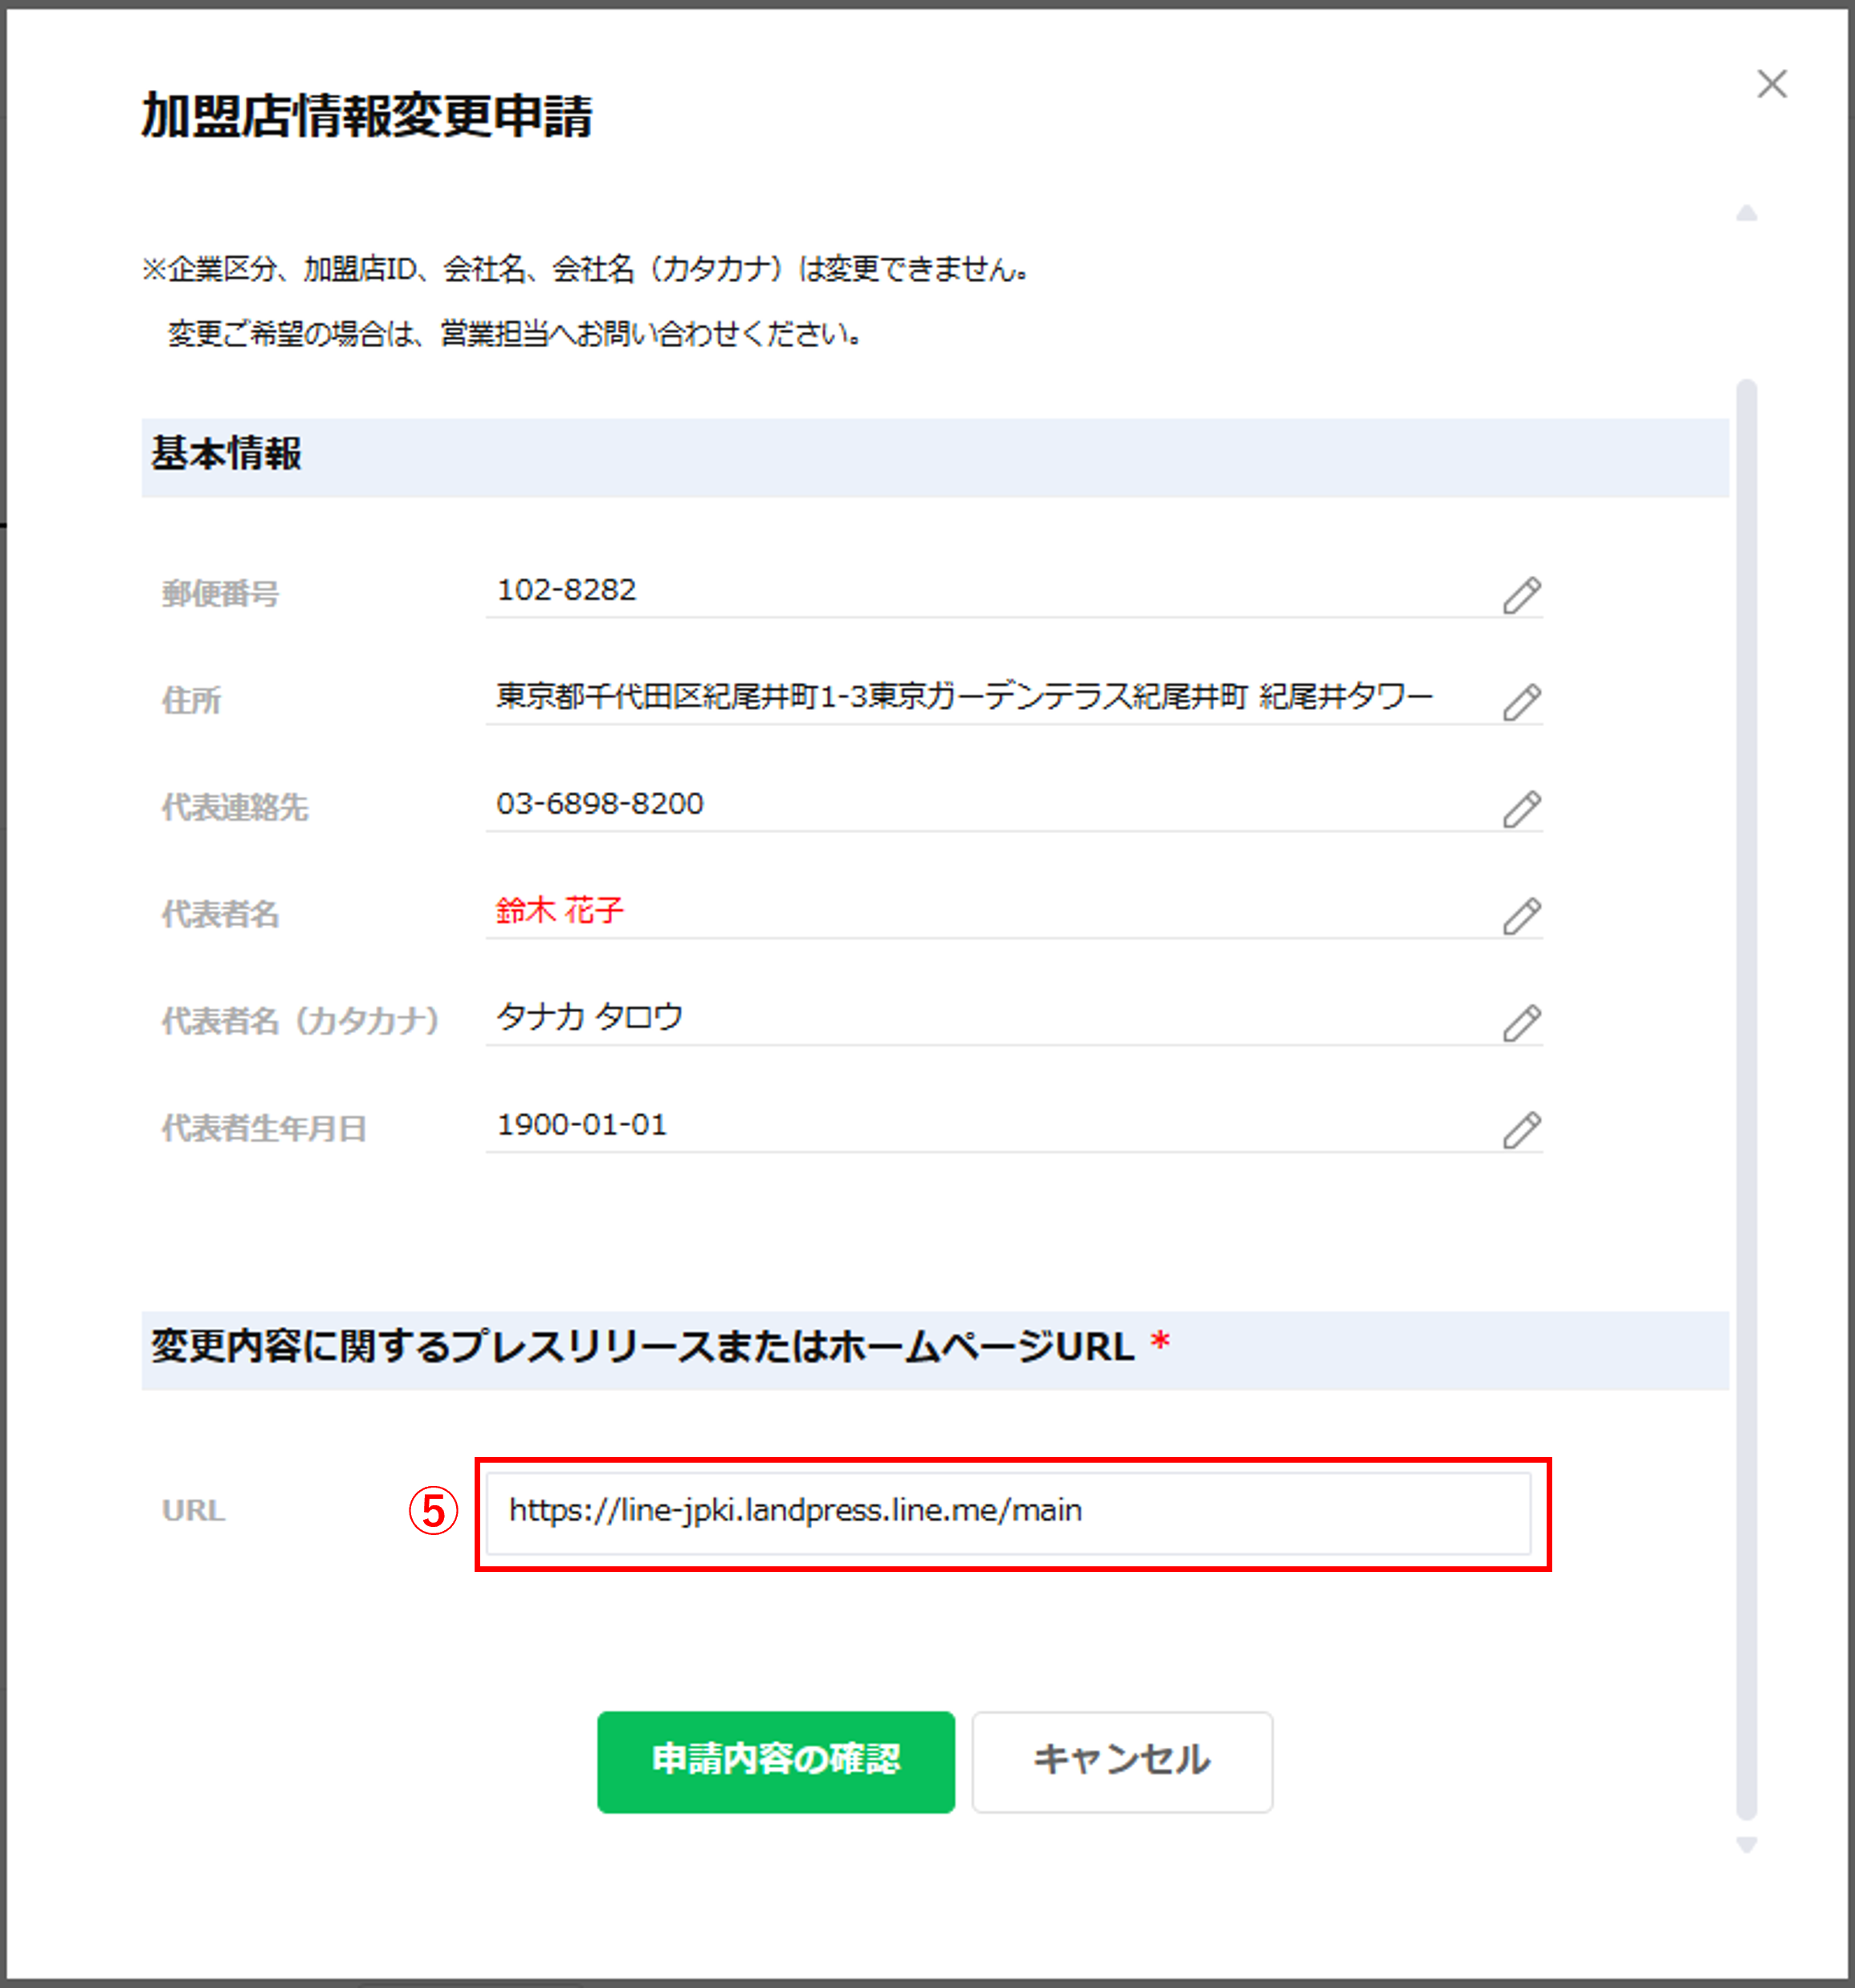Click the address text 東京都千代田区紀尾井町
The height and width of the screenshot is (1988, 1855).
pos(656,696)
